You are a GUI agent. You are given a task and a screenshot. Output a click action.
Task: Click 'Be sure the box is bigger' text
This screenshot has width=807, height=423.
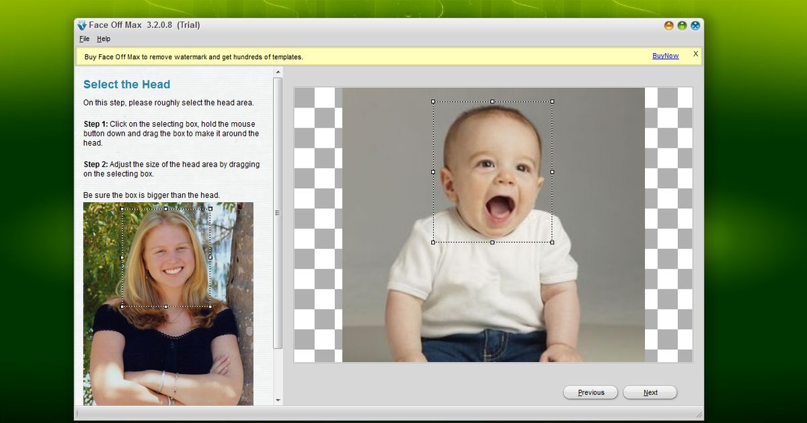(x=151, y=195)
